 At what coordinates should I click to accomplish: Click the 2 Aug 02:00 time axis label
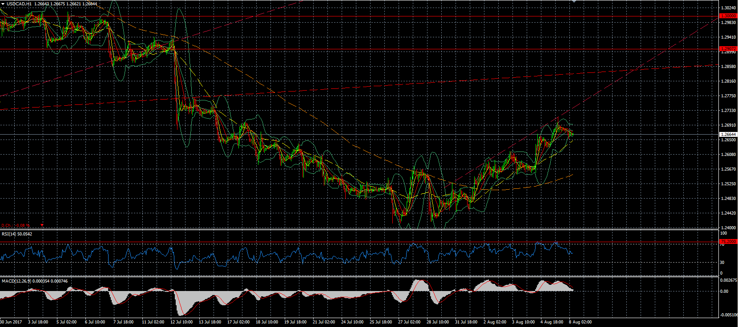tap(495, 322)
